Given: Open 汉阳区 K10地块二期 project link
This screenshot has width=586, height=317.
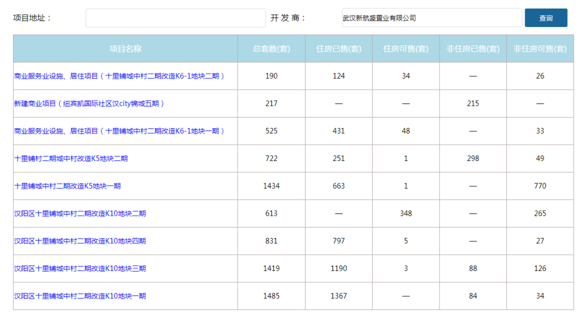Looking at the screenshot, I should (80, 214).
